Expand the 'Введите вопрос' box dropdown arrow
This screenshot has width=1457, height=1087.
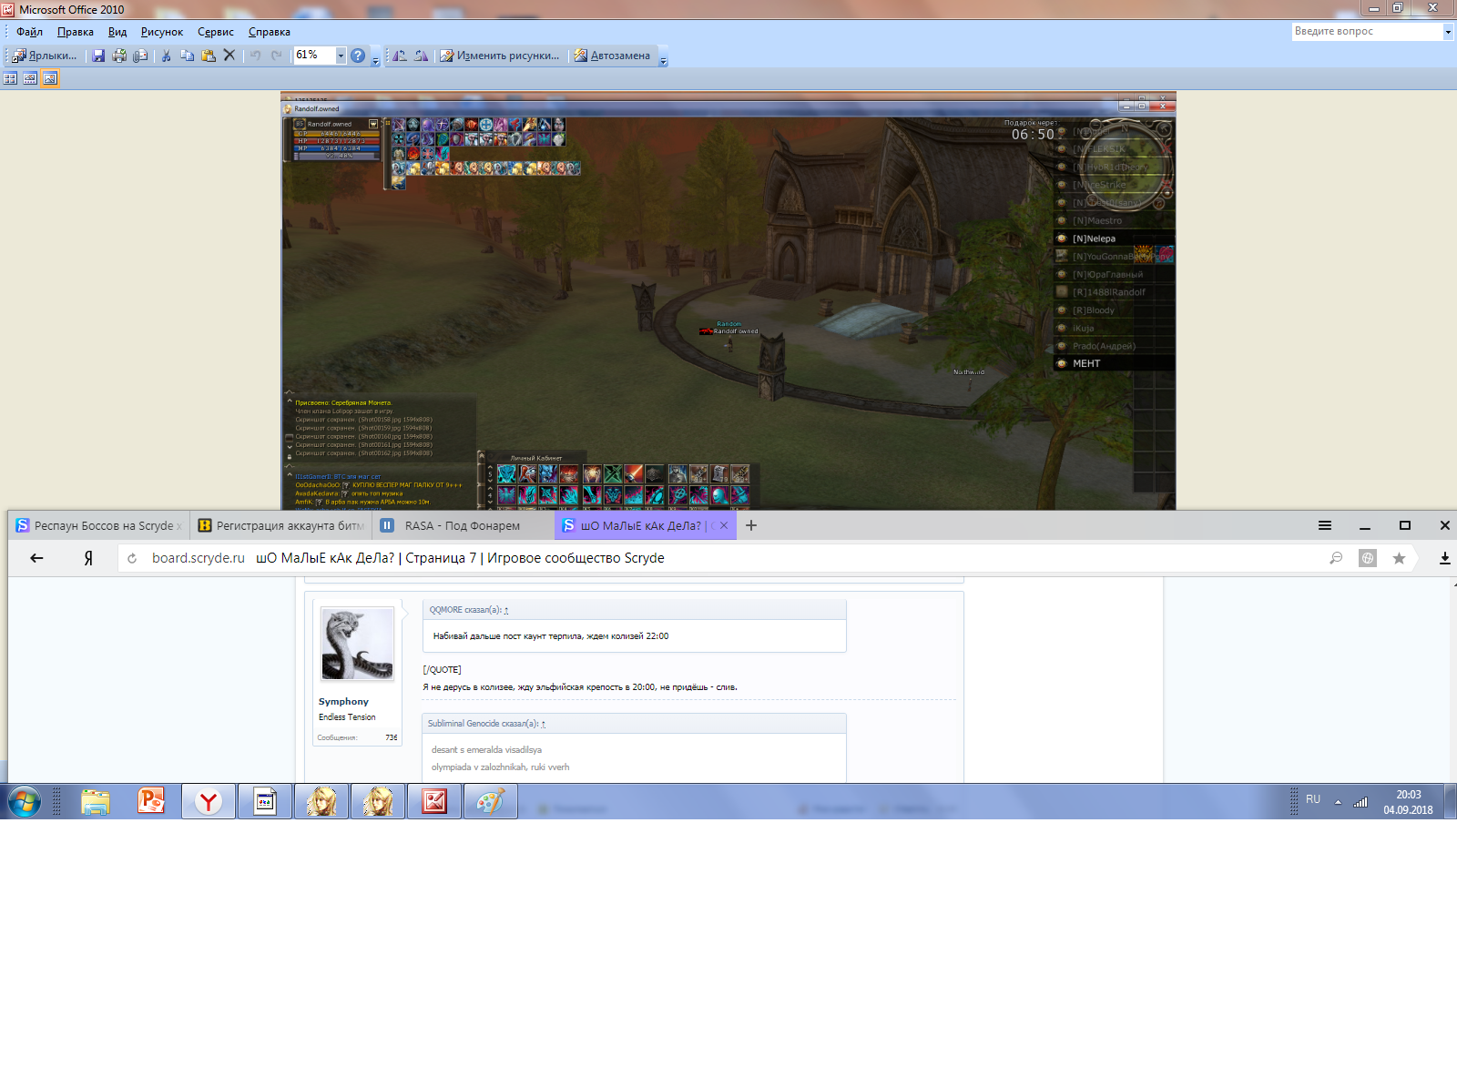pos(1448,32)
